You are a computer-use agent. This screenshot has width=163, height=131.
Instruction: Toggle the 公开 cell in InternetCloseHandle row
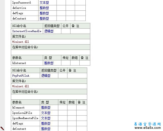66,31
